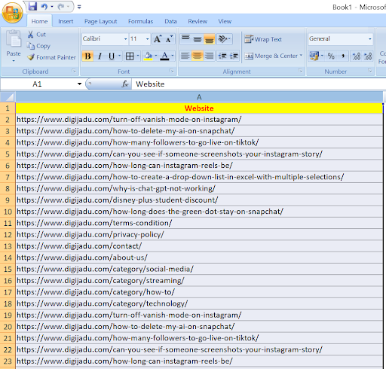Screen dimensions: 386x369
Task: Switch to the Review tab
Action: [x=198, y=21]
